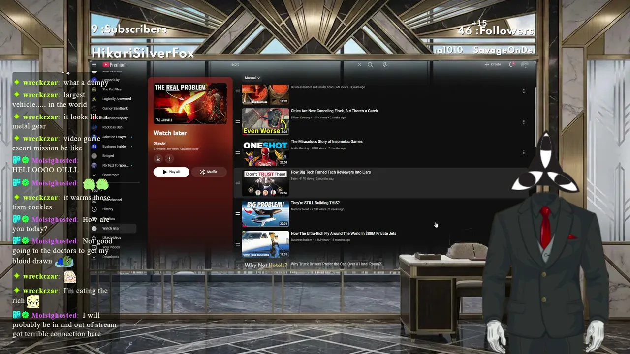Click the History clock icon
The height and width of the screenshot is (354, 630).
tap(94, 209)
